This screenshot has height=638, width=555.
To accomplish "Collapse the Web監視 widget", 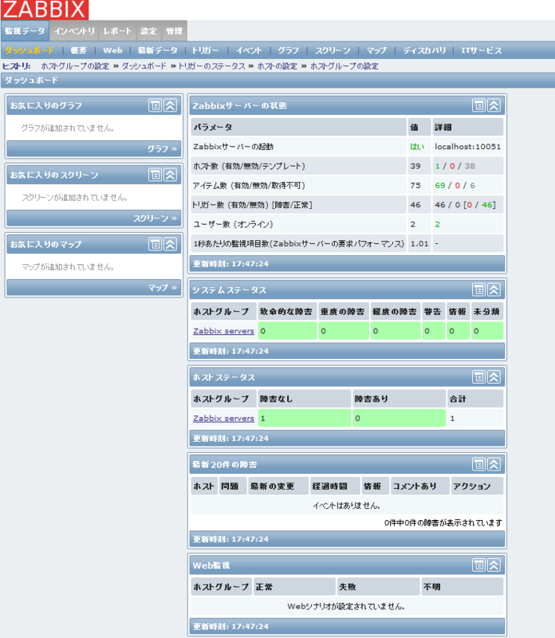I will [x=494, y=565].
